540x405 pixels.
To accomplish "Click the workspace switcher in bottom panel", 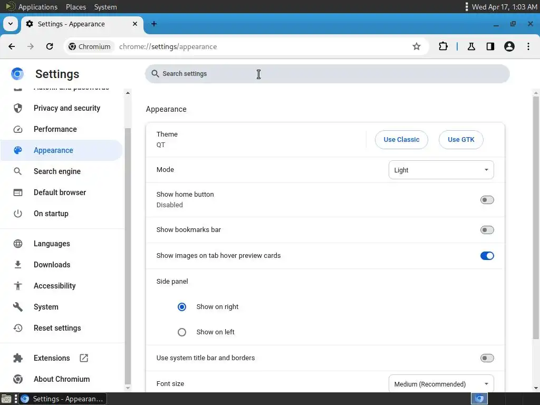I will click(x=479, y=399).
